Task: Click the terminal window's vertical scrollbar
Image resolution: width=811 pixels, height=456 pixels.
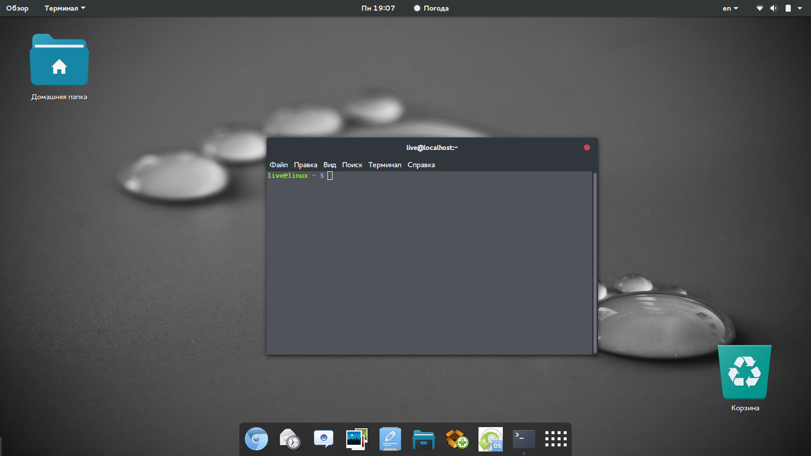Action: (x=595, y=262)
